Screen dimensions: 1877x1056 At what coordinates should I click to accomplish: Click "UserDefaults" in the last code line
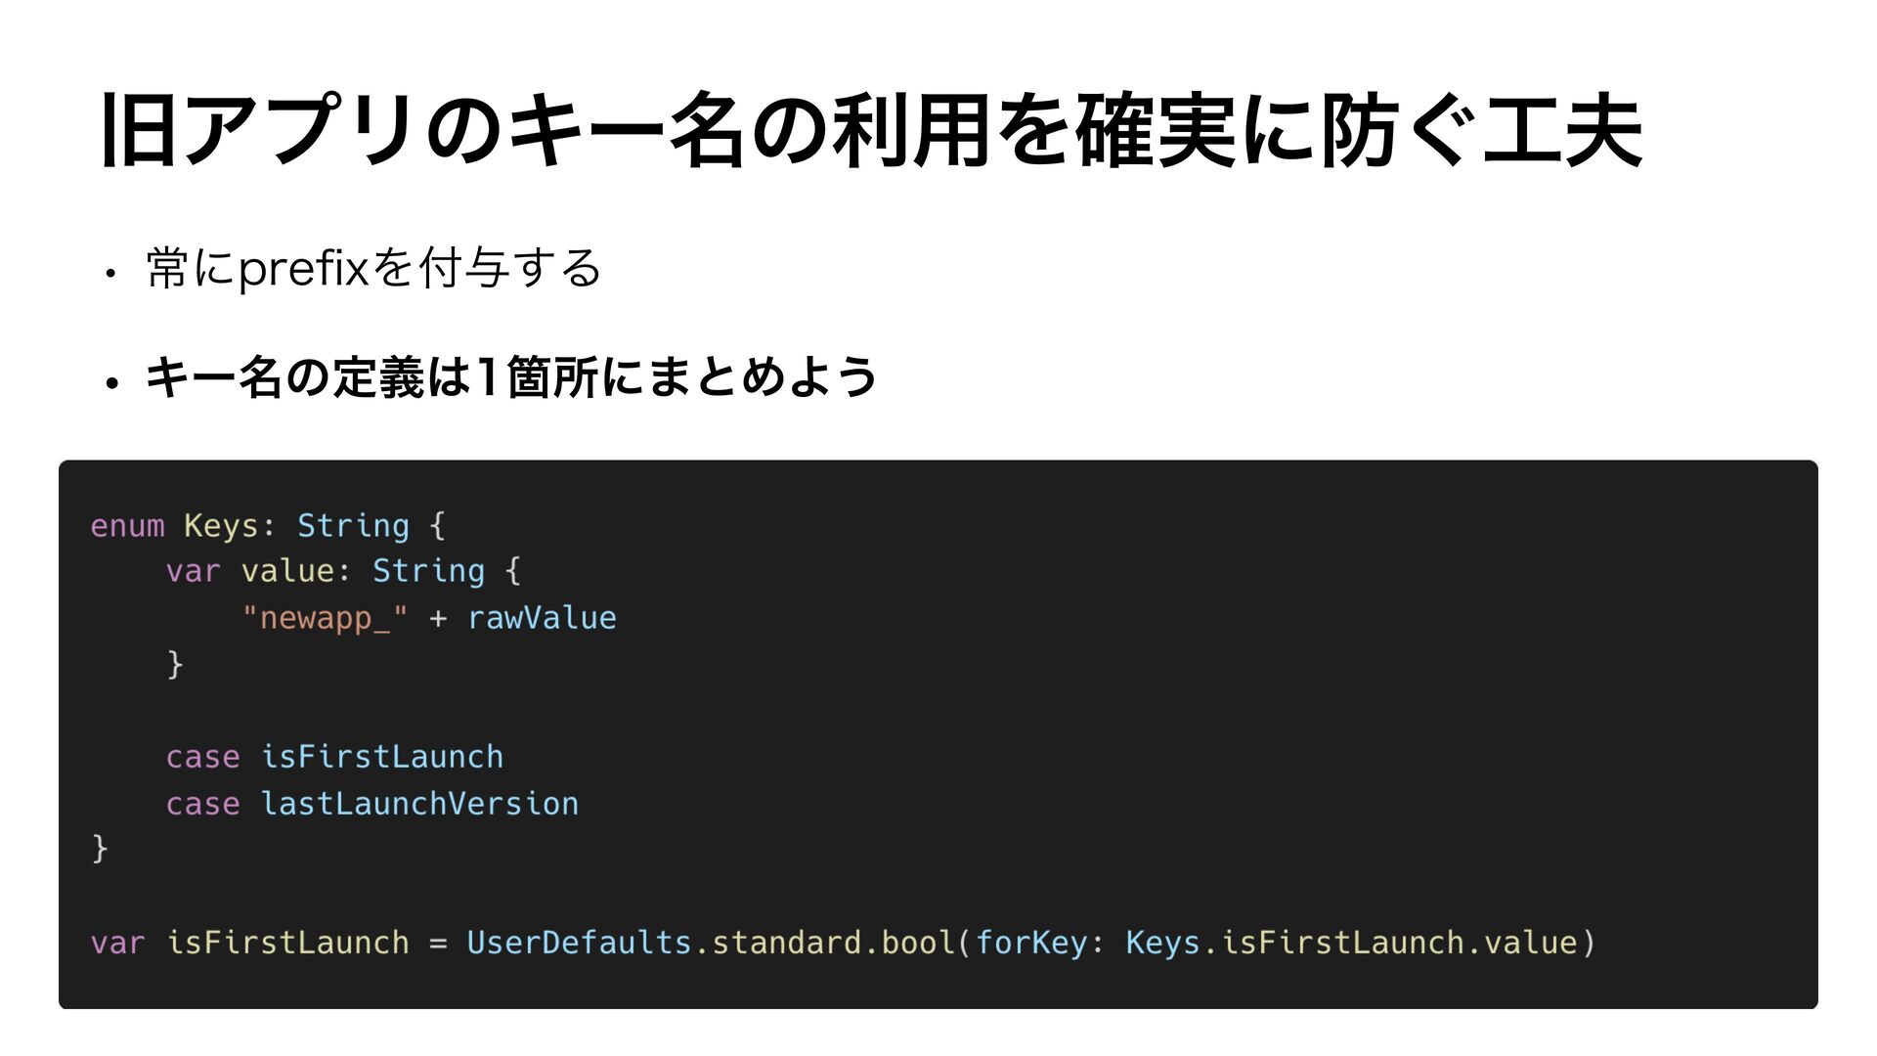coord(579,943)
